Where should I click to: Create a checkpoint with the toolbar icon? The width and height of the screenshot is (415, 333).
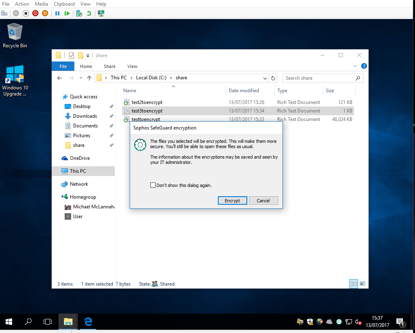pos(79,13)
